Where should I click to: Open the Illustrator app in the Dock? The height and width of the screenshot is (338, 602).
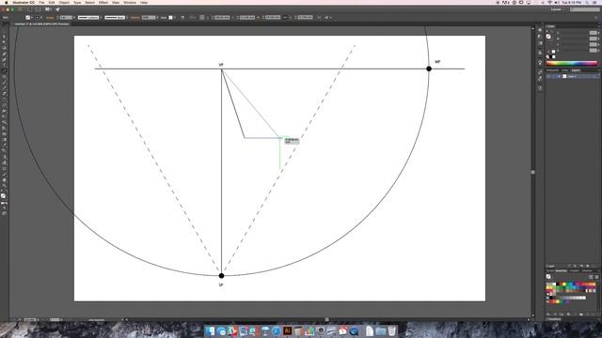tap(287, 331)
